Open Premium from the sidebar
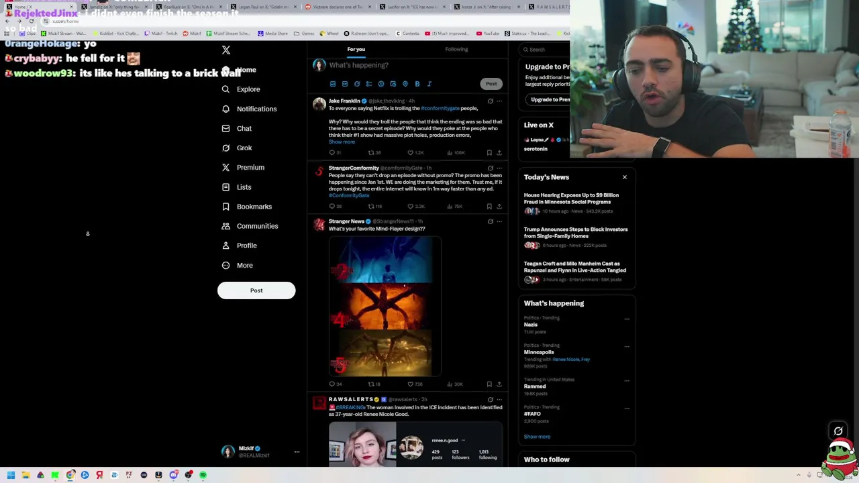 tap(243, 167)
